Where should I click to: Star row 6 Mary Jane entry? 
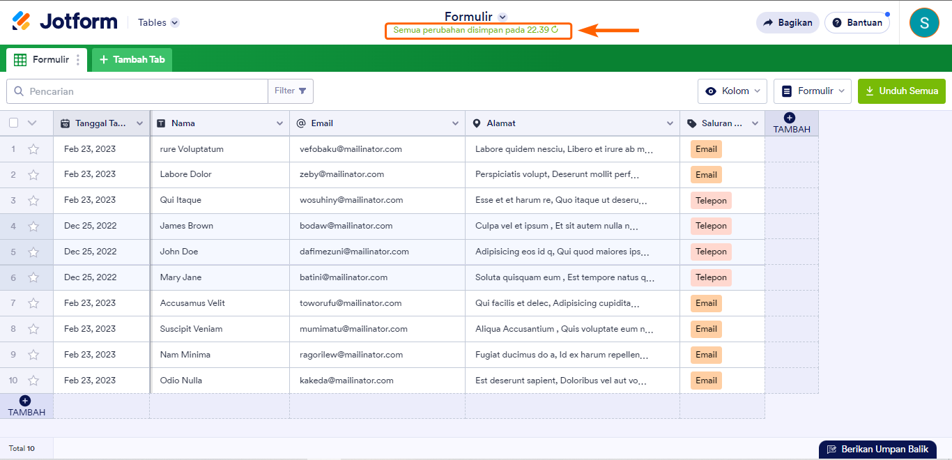point(33,277)
